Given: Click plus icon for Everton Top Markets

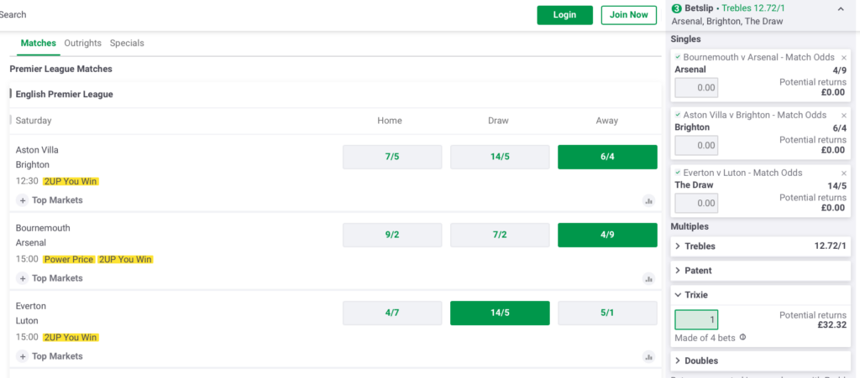Looking at the screenshot, I should (x=22, y=356).
